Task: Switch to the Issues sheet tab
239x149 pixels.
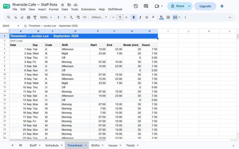Action: [113, 145]
